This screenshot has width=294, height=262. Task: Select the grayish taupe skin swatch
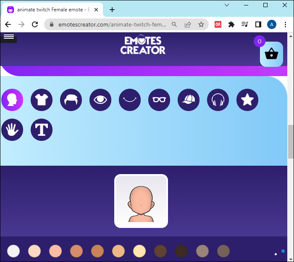[x=202, y=251]
